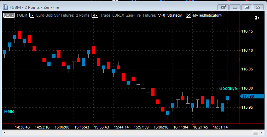Click the chart properties icon top right
The image size is (267, 137).
click(257, 18)
